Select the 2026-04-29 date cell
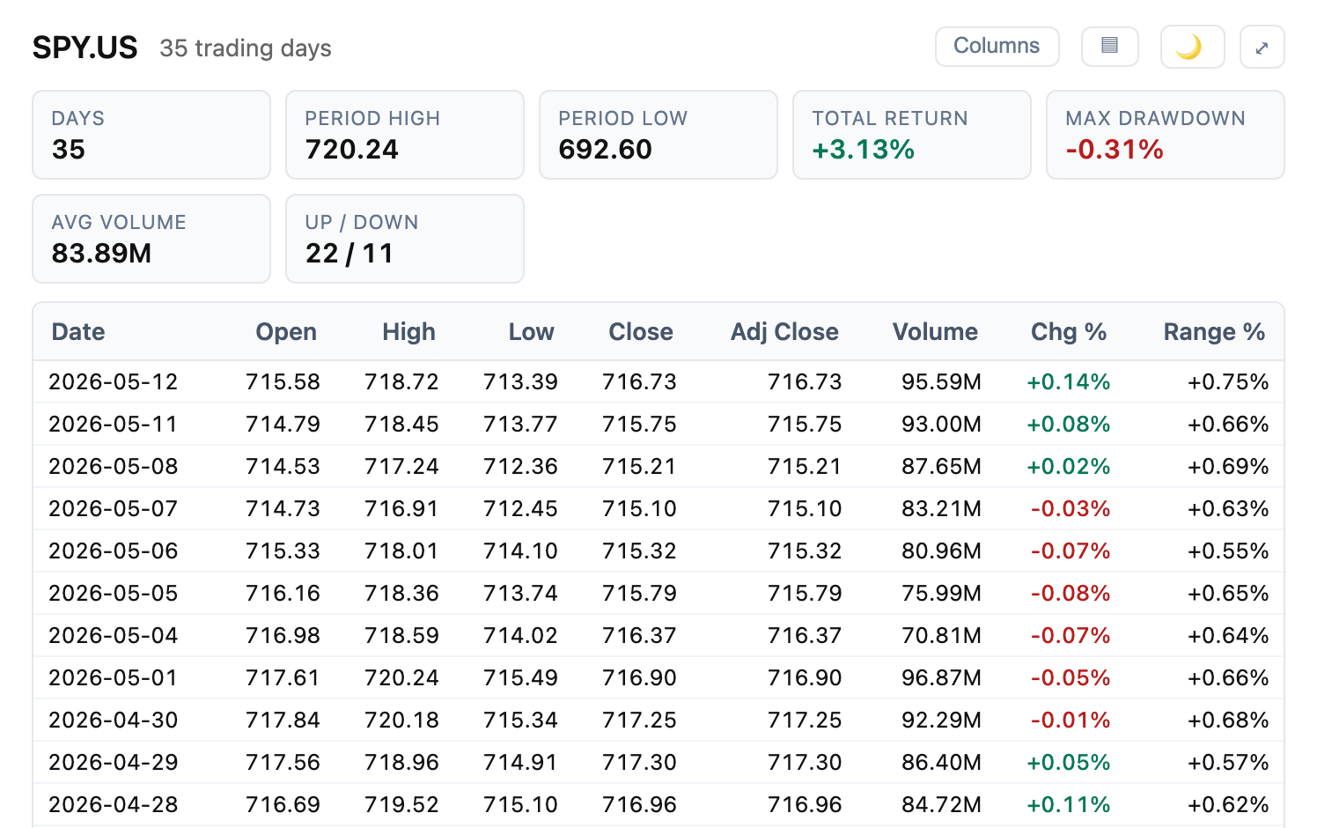This screenshot has width=1317, height=828. click(x=113, y=762)
